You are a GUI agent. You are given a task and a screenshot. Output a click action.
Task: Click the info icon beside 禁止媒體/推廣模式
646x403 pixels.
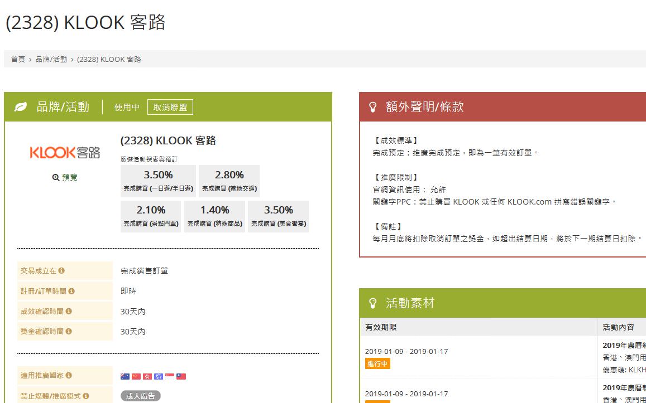pos(85,396)
